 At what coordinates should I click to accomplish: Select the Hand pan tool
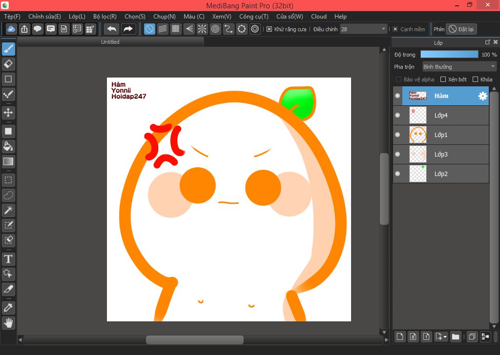tap(8, 322)
